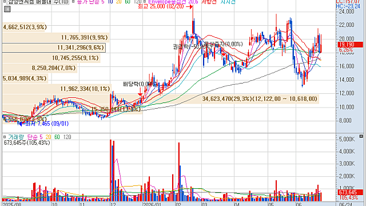Click the 지지선 legend label
The image size is (366, 206).
click(228, 2)
